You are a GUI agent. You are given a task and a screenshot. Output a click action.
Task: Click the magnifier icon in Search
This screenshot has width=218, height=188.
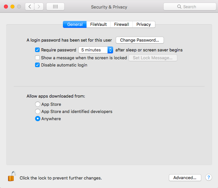coord(179,7)
